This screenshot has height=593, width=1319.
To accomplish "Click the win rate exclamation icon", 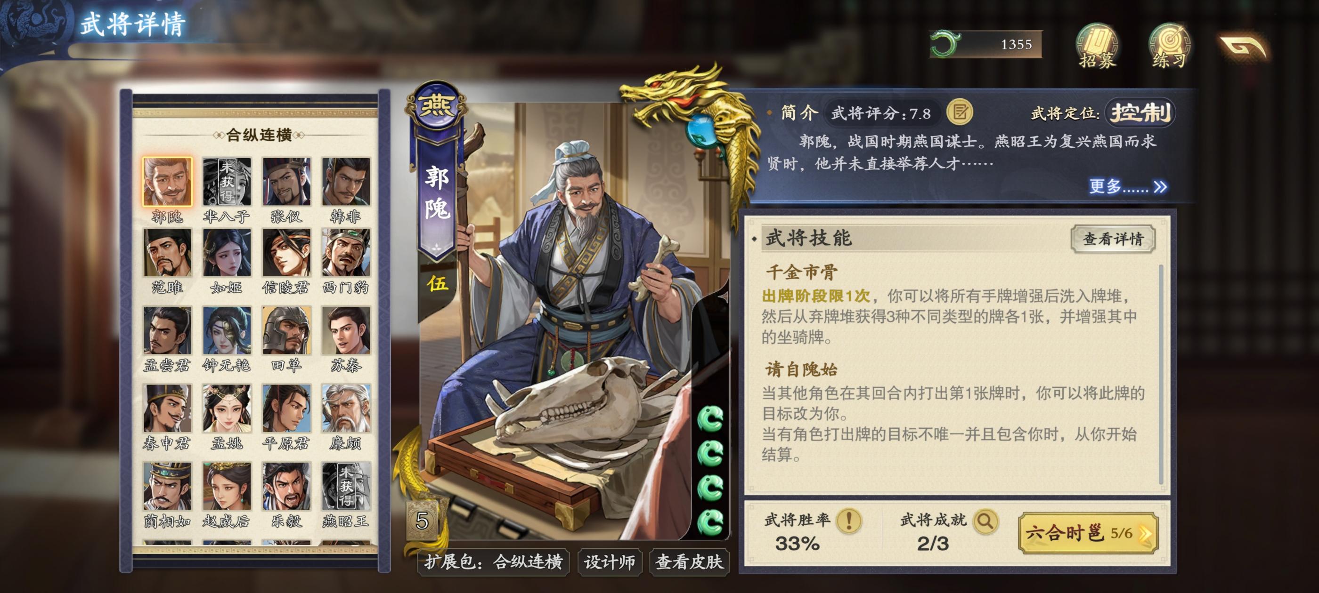I will [x=848, y=521].
